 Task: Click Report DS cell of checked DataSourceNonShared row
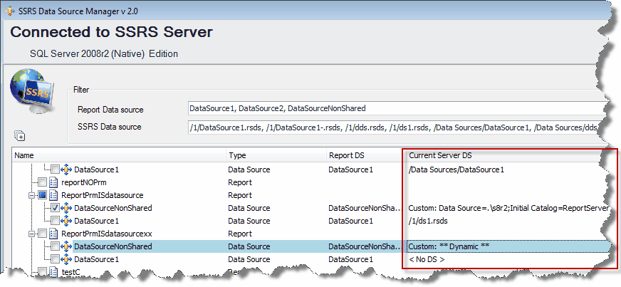point(365,208)
